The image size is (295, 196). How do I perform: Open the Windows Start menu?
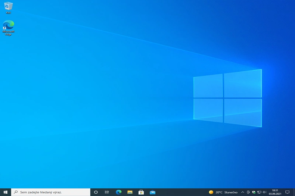click(x=6, y=192)
